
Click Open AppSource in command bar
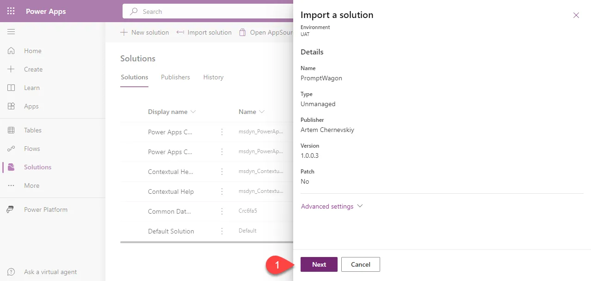(266, 32)
